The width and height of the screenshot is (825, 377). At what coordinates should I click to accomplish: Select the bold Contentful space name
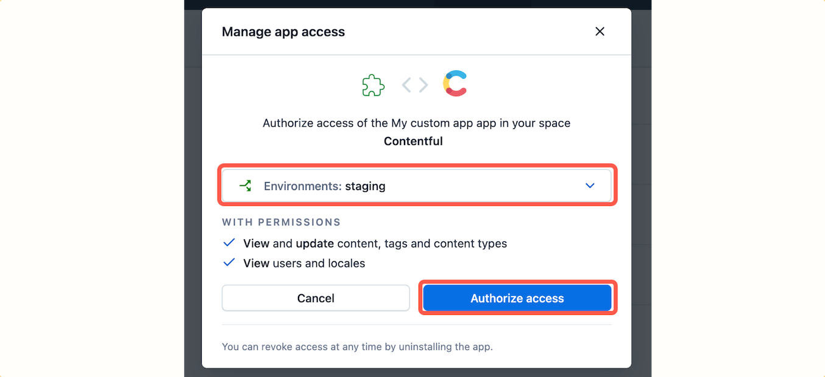413,141
